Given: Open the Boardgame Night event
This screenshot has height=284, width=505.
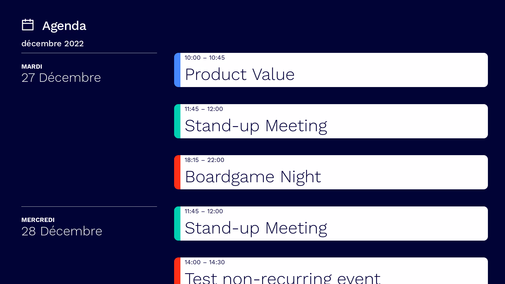Looking at the screenshot, I should (331, 172).
